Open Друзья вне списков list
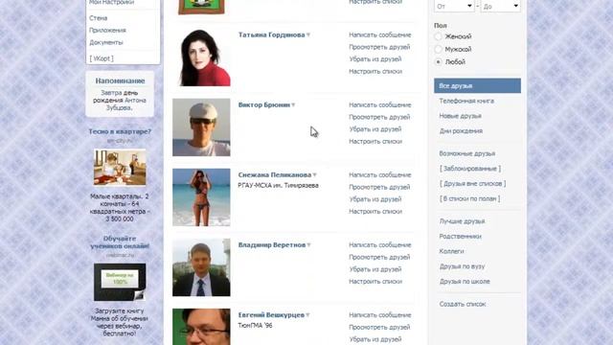The image size is (613, 345). tap(472, 183)
